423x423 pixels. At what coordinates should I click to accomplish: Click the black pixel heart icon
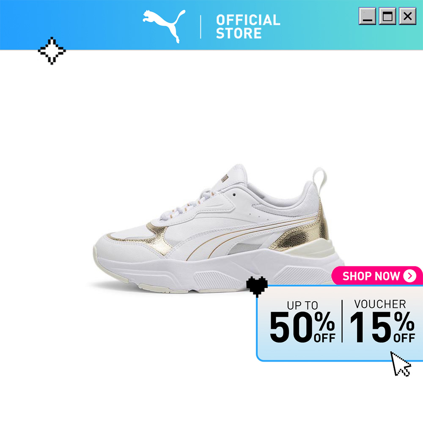(257, 286)
